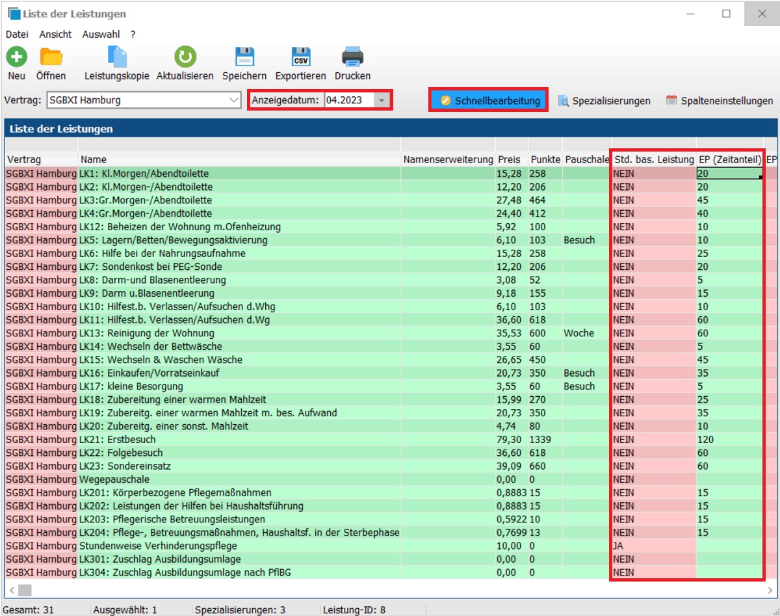
Task: Click the right arrow of horizontal scrollbar
Action: point(769,589)
